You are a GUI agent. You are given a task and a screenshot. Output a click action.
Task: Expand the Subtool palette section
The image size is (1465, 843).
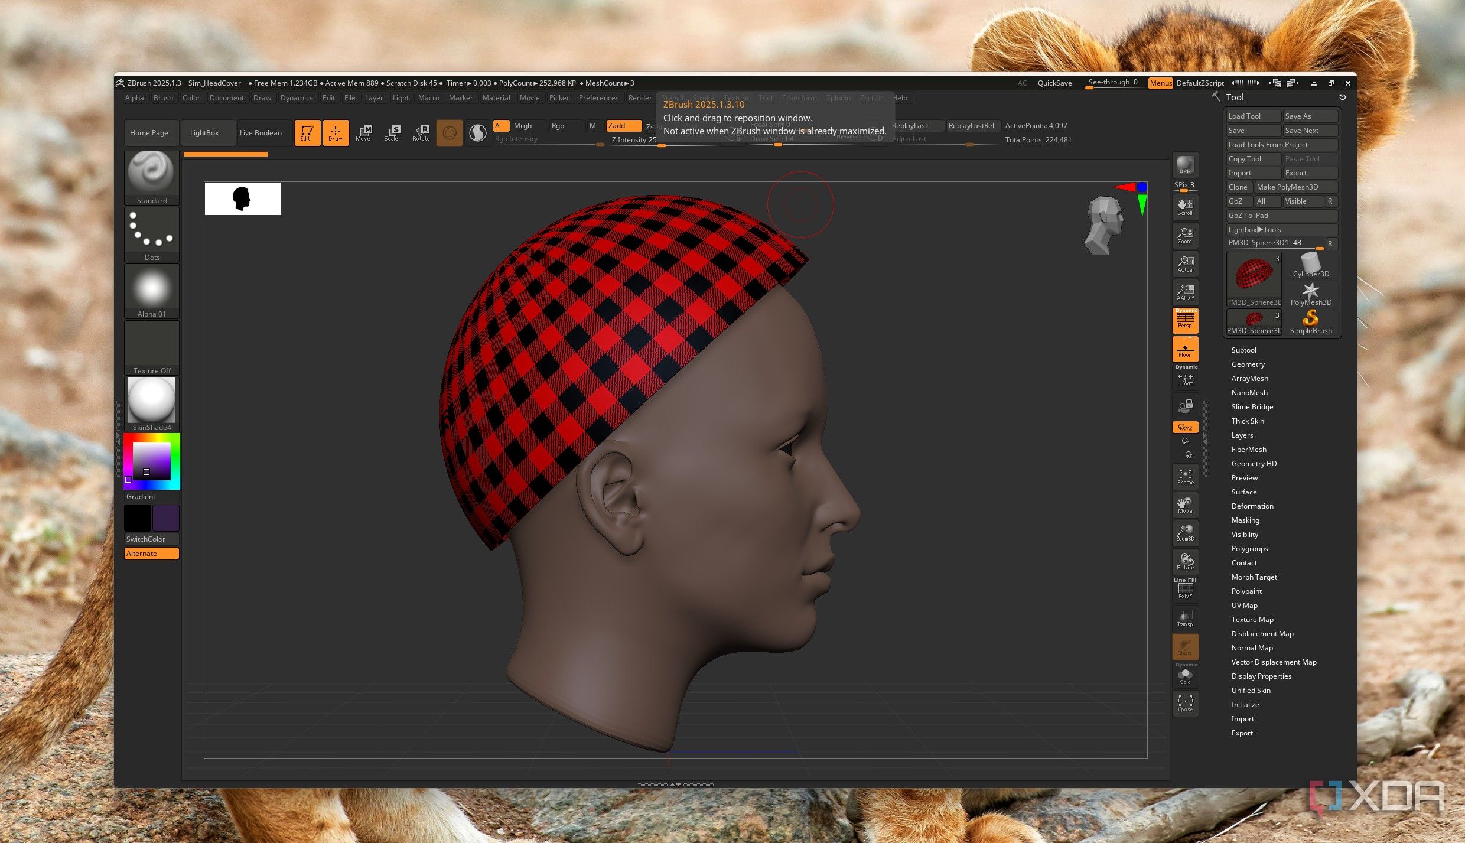tap(1243, 350)
